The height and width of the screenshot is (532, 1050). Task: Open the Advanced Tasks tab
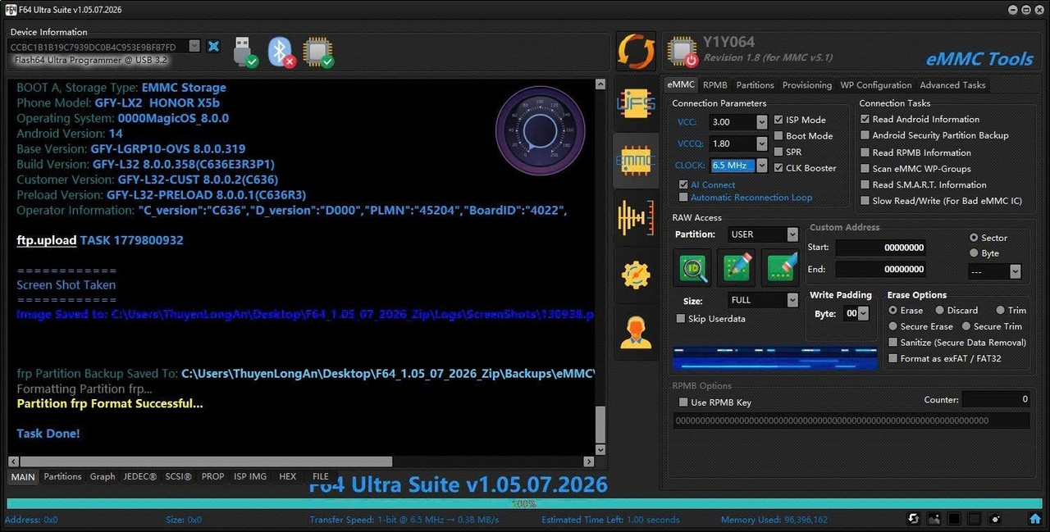pos(952,85)
